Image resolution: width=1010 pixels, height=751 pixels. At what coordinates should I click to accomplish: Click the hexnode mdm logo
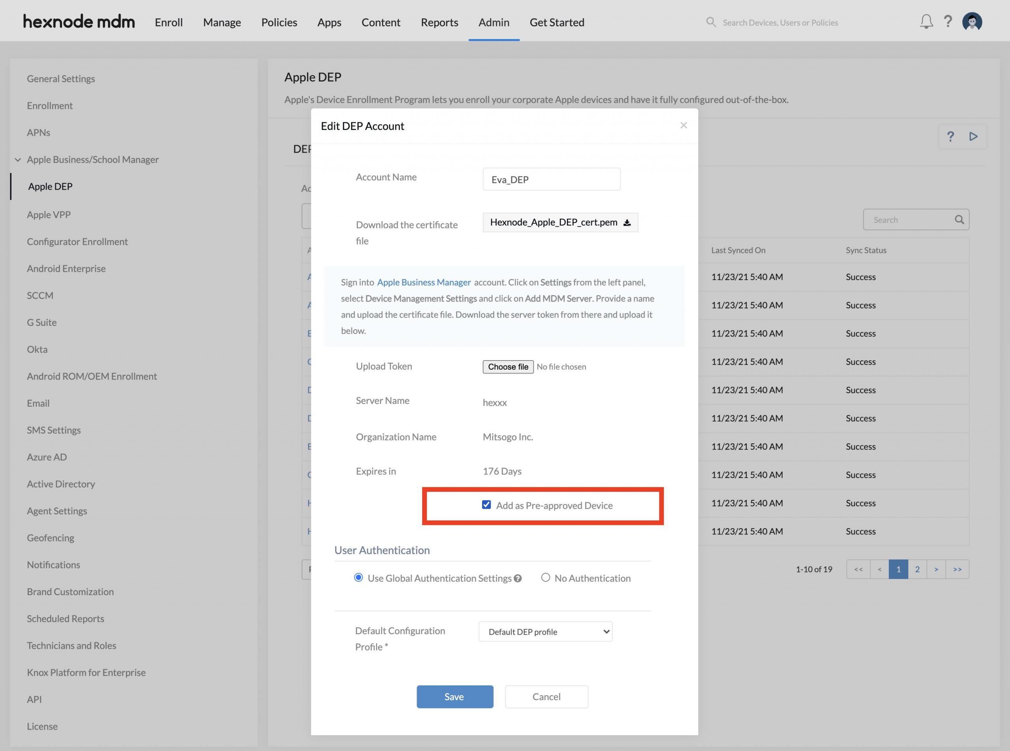coord(79,21)
